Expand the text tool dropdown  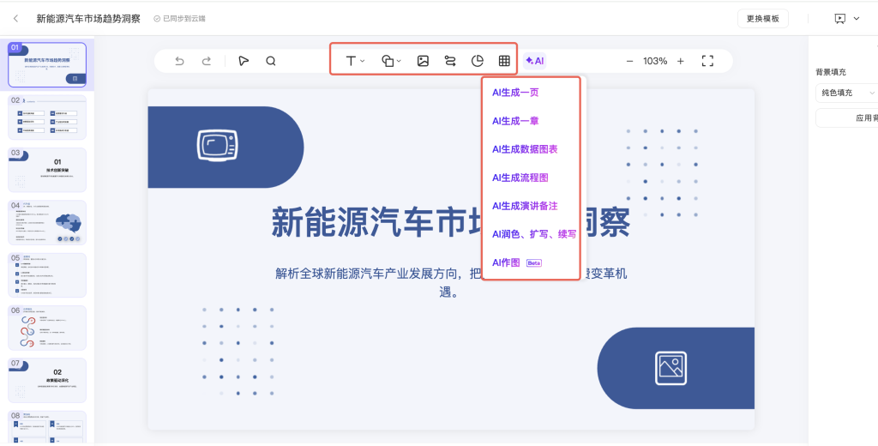363,61
